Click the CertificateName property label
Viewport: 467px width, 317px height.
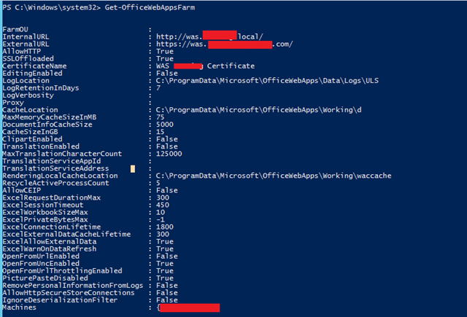tap(34, 66)
